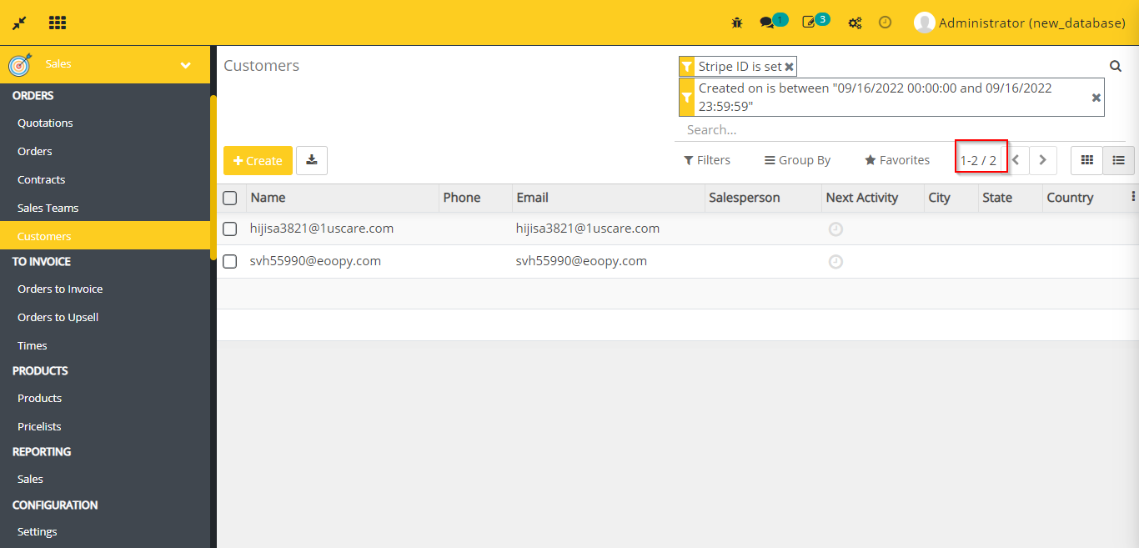This screenshot has width=1139, height=548.
Task: Schedule activity via clock icon on first row
Action: point(835,229)
